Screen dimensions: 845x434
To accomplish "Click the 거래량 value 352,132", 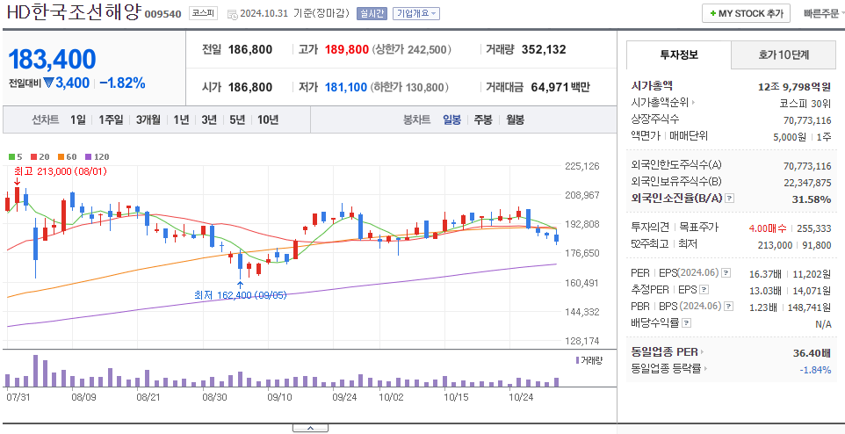I will point(544,49).
